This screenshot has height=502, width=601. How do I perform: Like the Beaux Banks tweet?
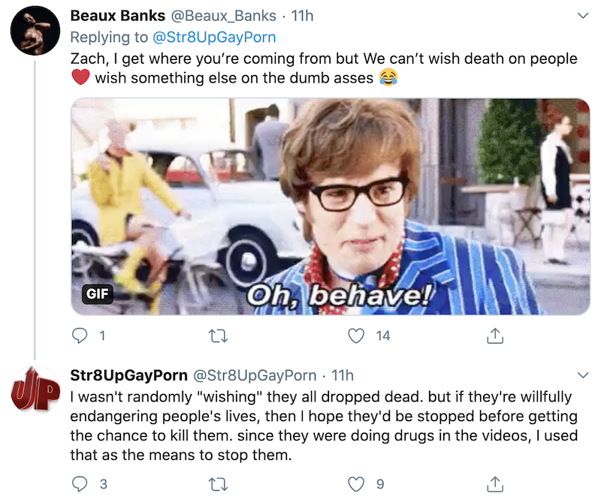click(357, 335)
